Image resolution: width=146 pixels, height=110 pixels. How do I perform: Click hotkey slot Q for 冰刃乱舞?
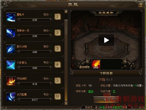pos(57,97)
